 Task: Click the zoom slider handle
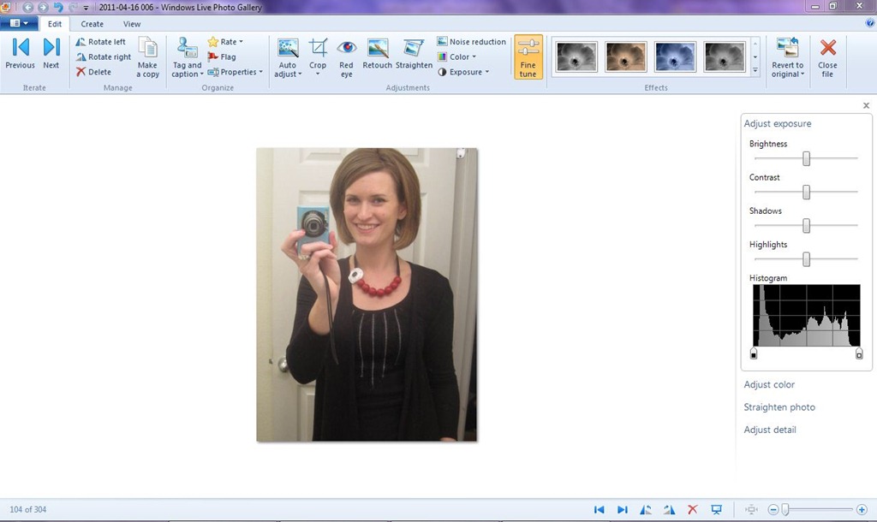tap(785, 510)
